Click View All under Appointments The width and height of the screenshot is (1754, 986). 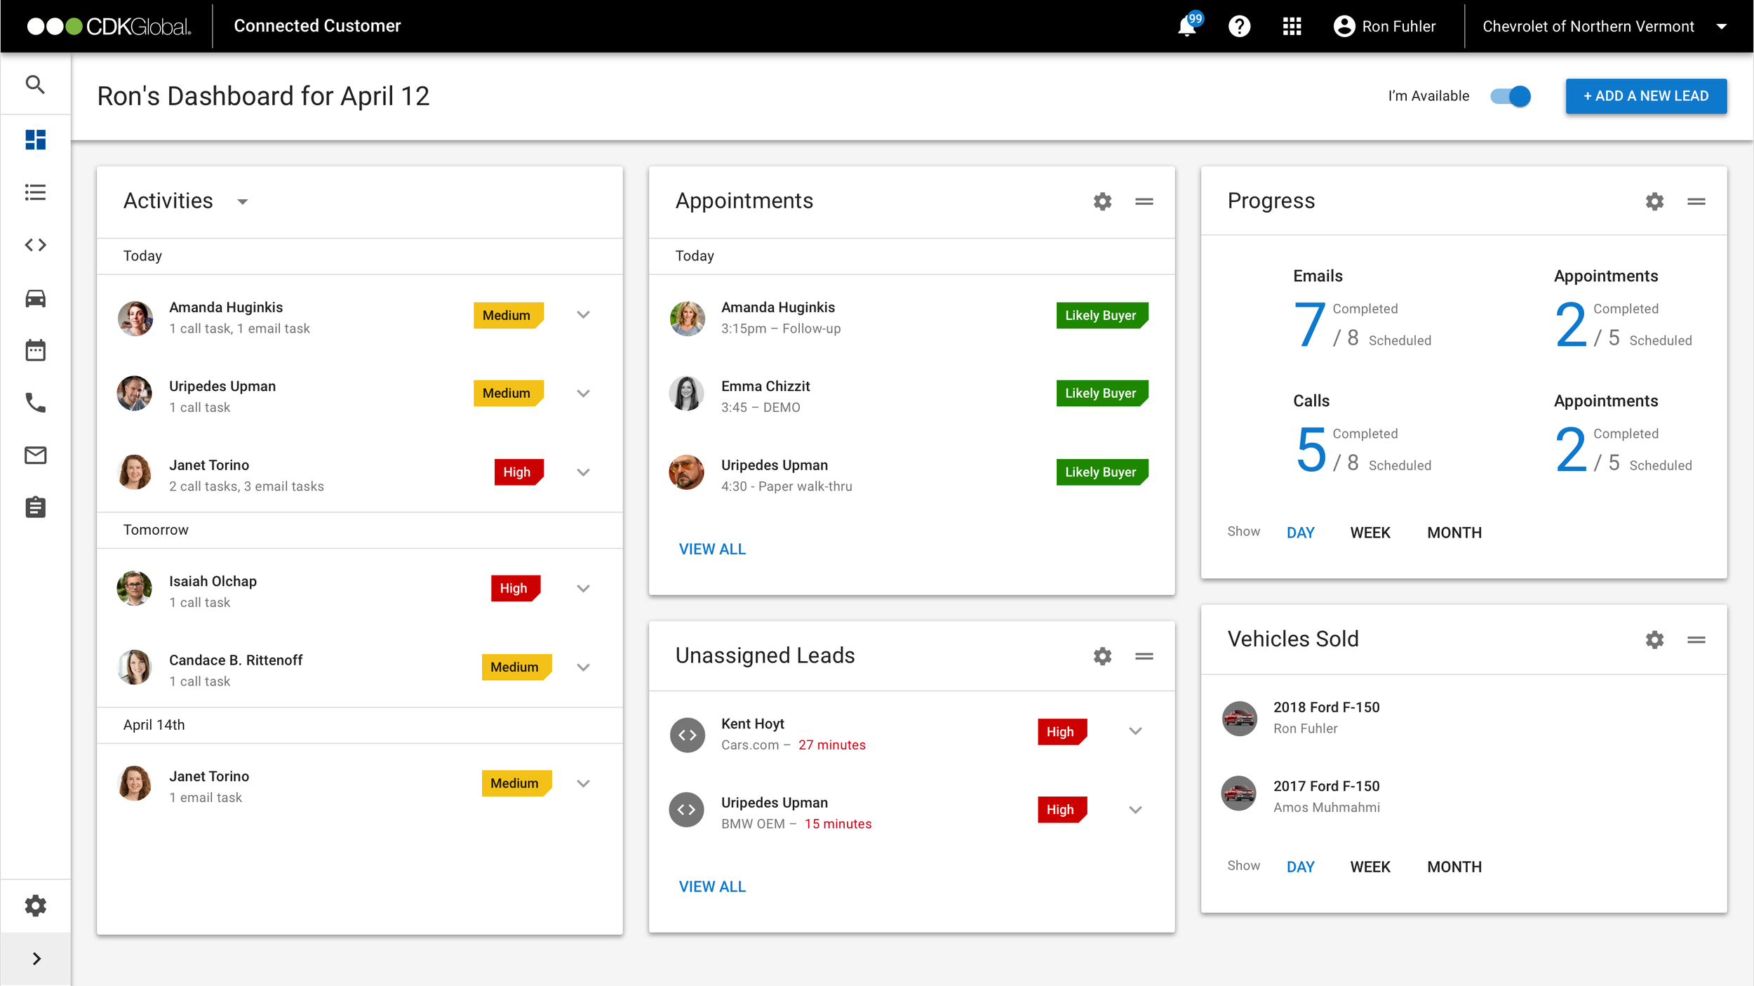pos(712,549)
